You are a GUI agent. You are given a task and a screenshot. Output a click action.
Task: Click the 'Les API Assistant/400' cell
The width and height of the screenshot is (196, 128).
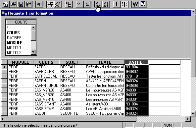click(x=105, y=108)
